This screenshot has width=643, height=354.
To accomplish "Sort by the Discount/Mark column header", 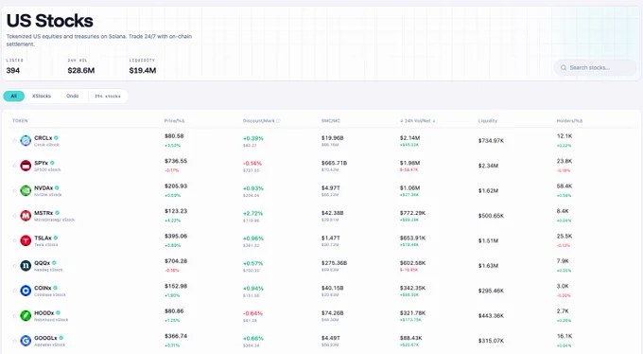I will click(x=259, y=121).
